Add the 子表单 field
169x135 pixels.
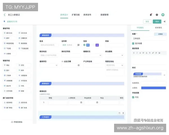[9, 75]
